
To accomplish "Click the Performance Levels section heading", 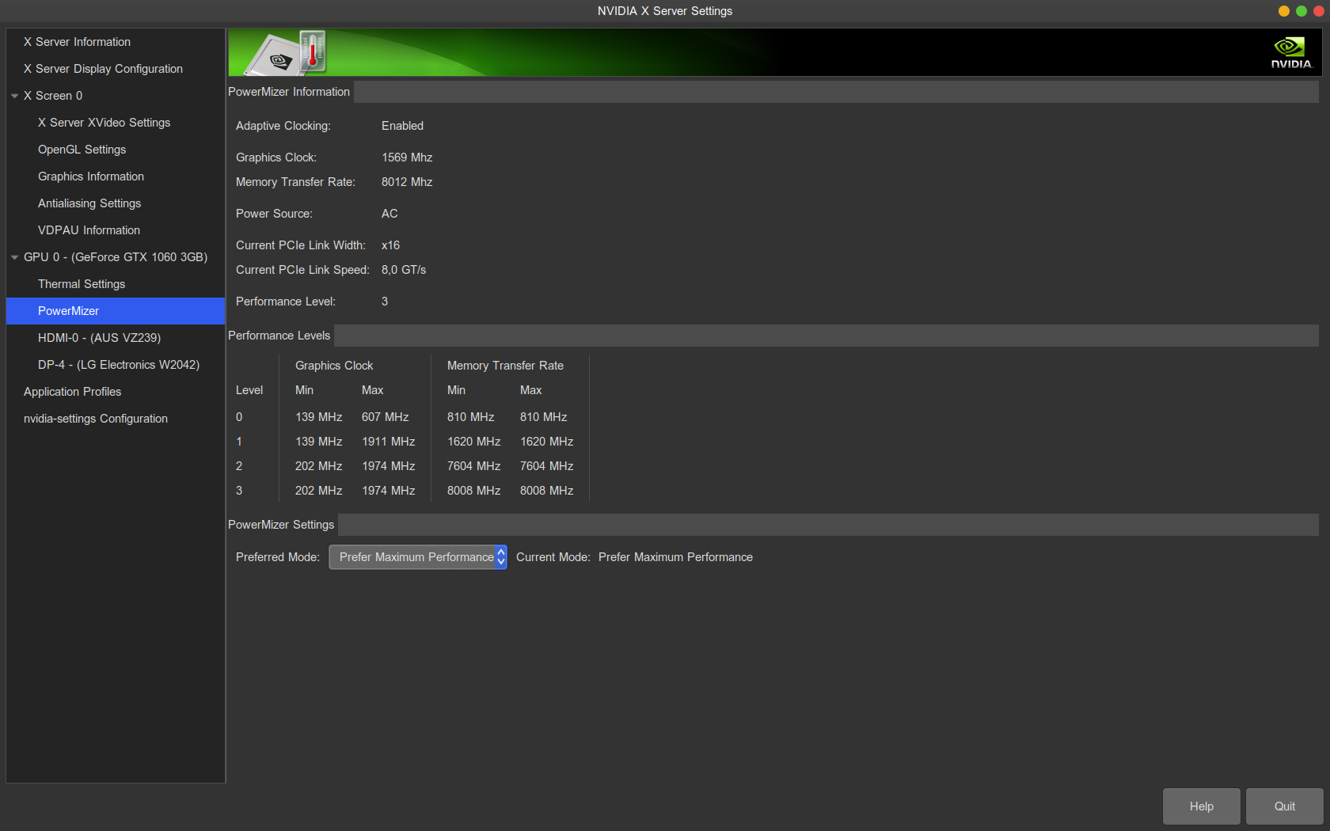I will coord(279,336).
